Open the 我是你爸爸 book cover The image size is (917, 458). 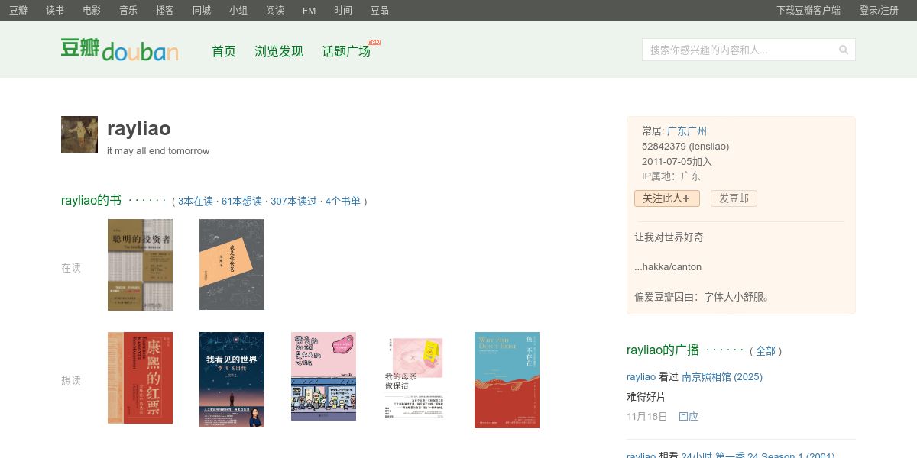click(232, 265)
